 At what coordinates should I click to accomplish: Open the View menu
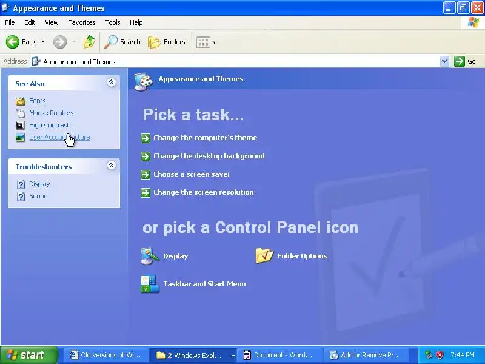pyautogui.click(x=52, y=22)
